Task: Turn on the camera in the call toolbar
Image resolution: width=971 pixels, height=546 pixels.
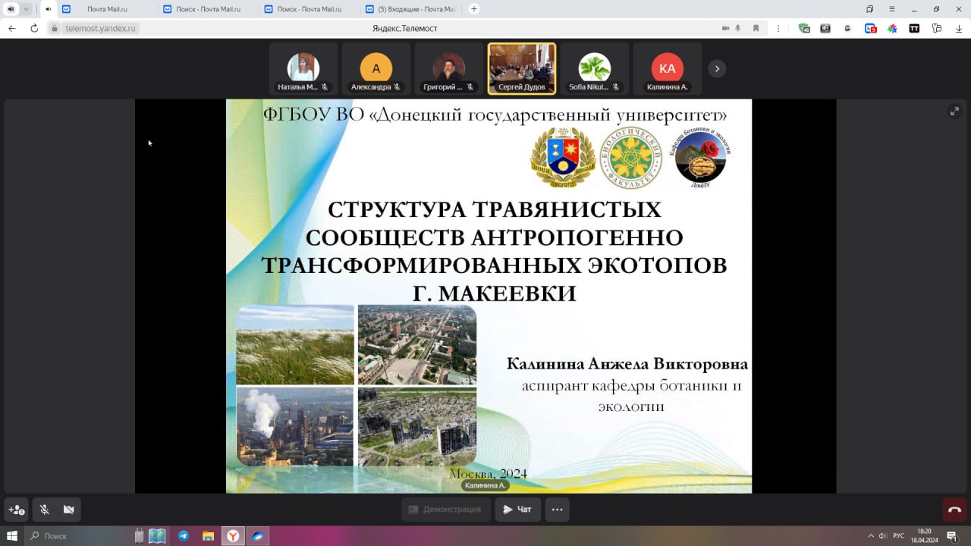Action: (x=68, y=510)
